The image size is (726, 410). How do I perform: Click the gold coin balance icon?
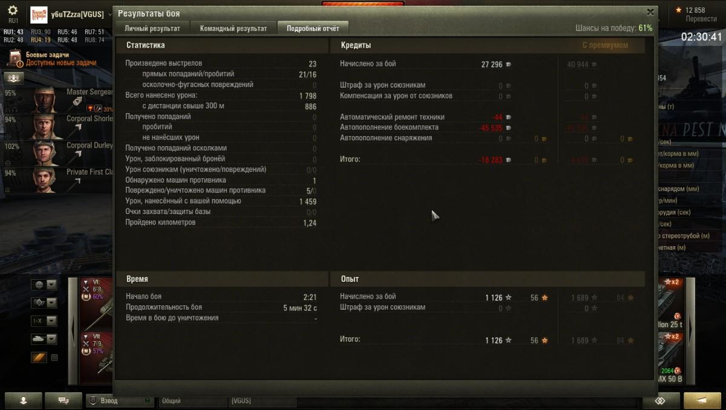(x=678, y=10)
